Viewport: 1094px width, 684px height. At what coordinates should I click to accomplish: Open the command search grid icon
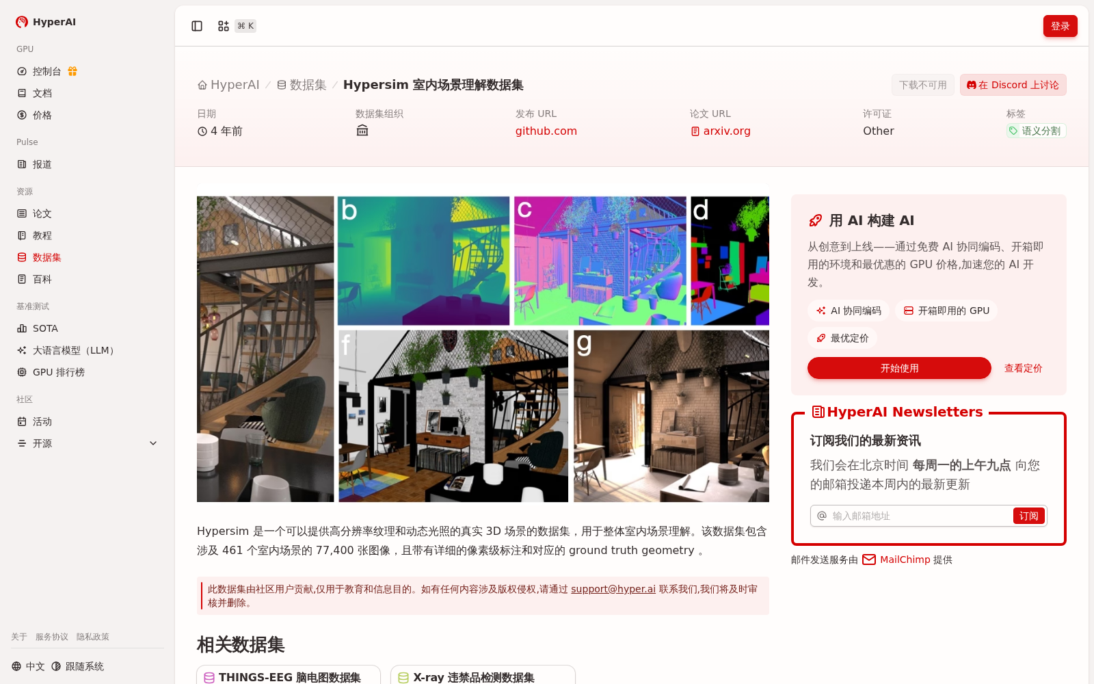pos(224,26)
